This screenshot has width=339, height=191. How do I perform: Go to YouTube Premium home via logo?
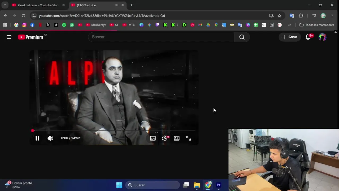(31, 37)
